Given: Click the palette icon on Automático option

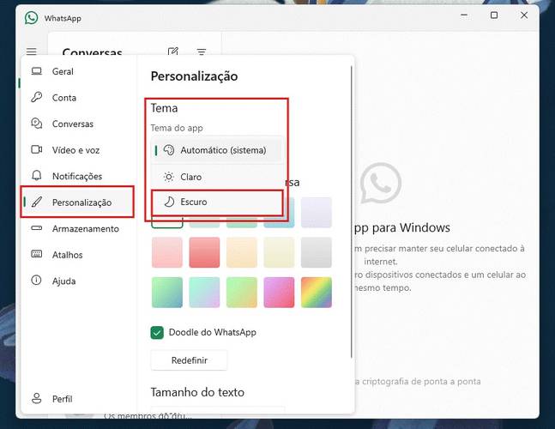Looking at the screenshot, I should pos(169,150).
